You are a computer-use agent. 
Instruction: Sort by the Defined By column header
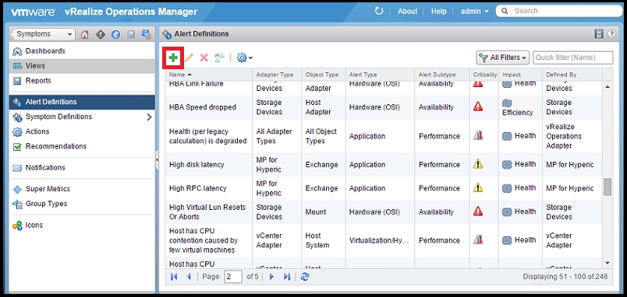click(x=572, y=75)
